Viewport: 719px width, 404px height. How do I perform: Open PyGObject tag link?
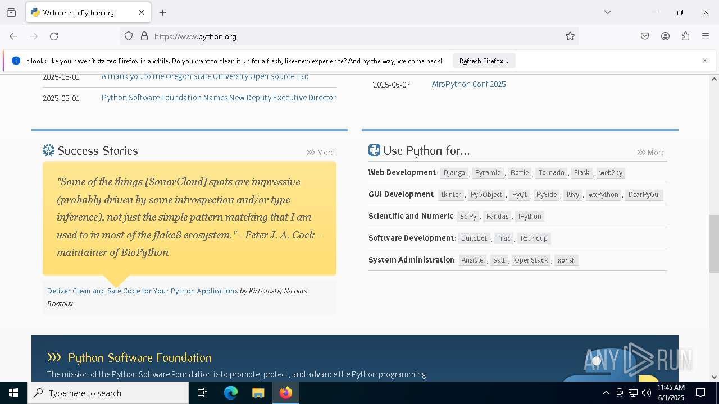pyautogui.click(x=486, y=195)
